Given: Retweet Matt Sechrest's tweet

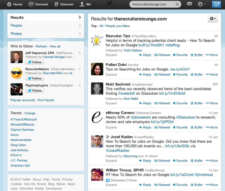Looking at the screenshot, I should point(162,103).
